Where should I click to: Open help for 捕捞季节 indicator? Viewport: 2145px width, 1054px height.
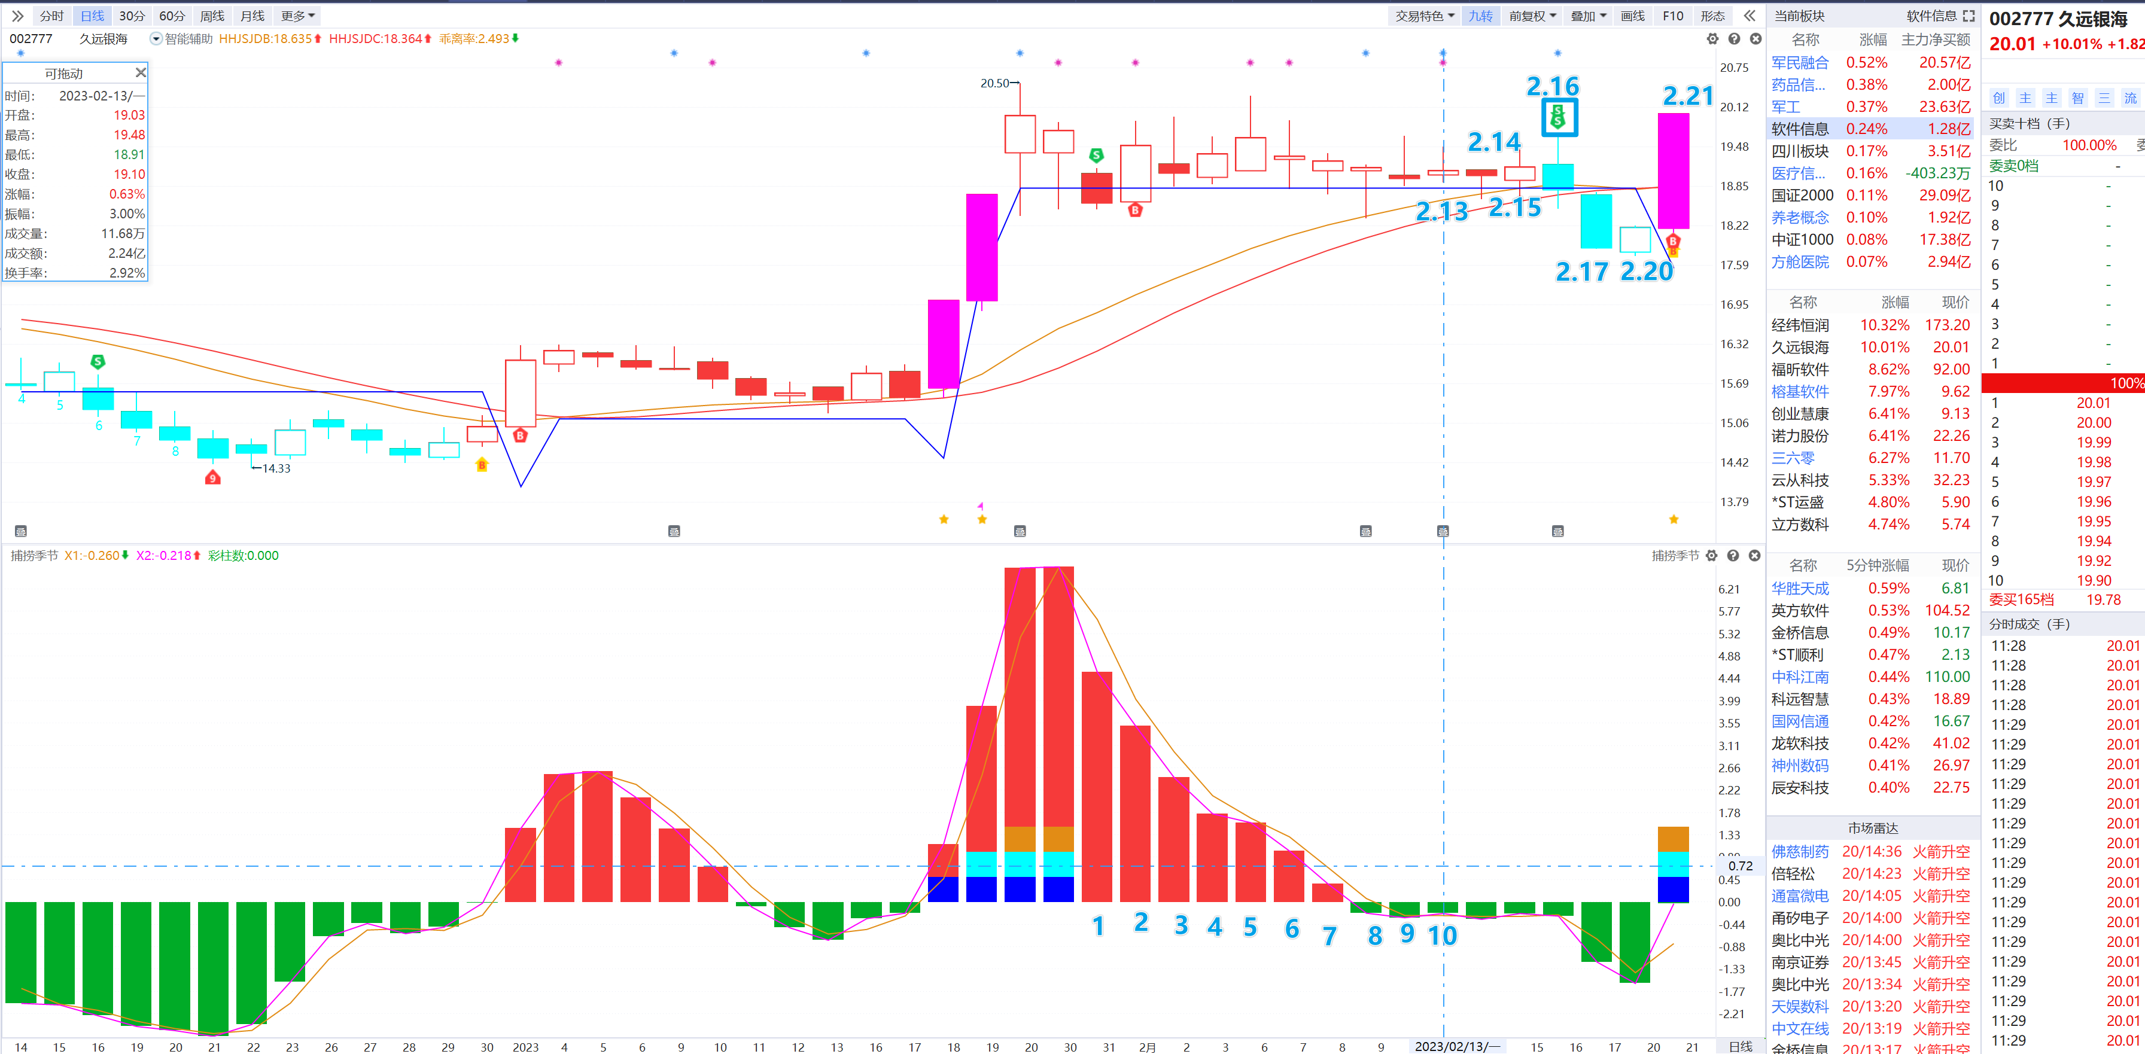click(x=1733, y=555)
